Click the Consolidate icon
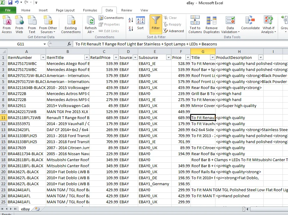The image size is (288, 215). (250, 23)
